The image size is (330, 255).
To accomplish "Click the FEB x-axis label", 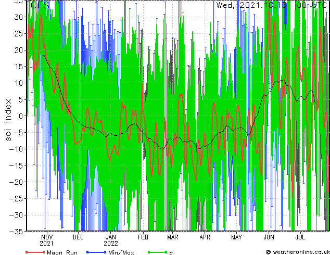I will tap(143, 237).
